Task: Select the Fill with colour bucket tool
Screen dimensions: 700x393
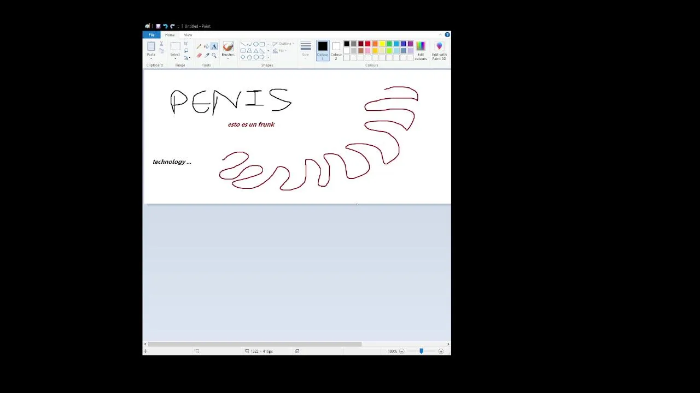Action: pos(206,46)
